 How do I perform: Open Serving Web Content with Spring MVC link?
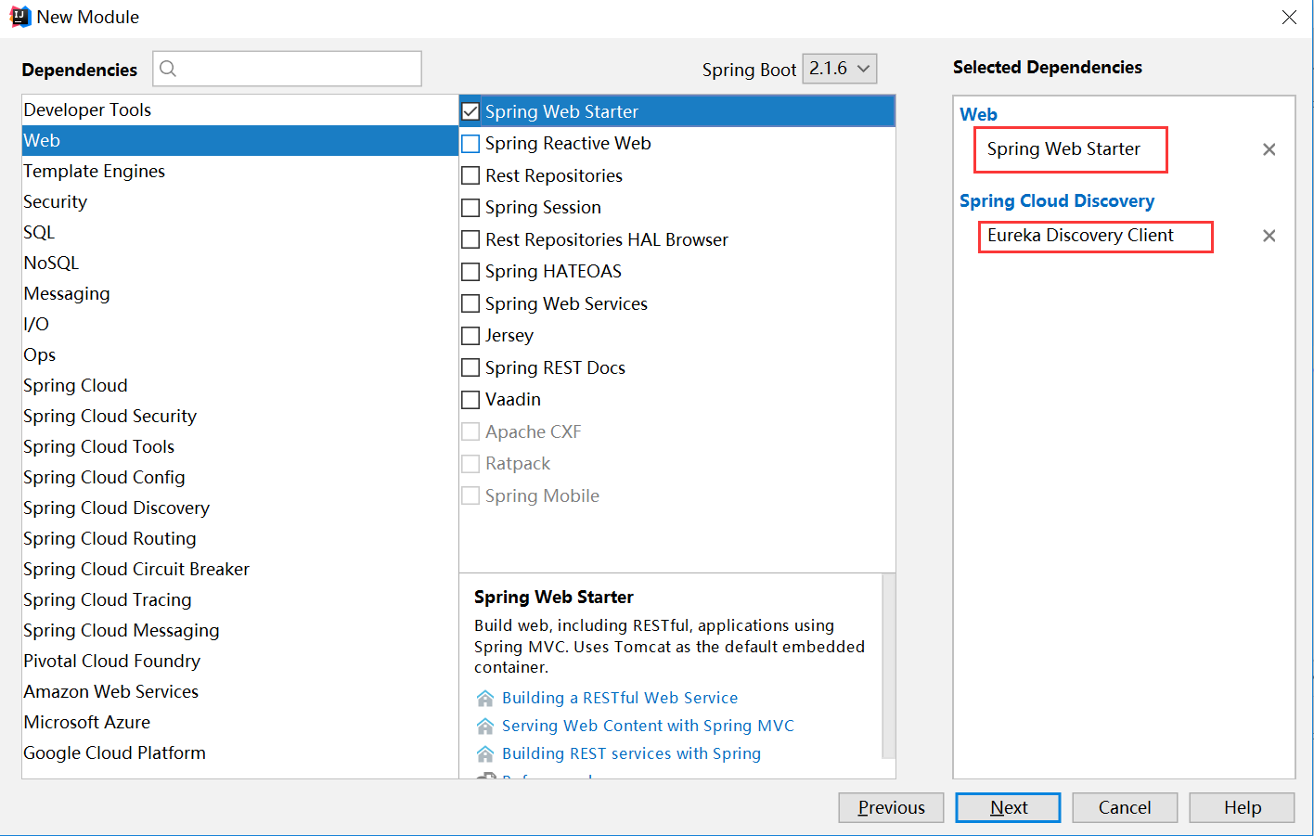(x=648, y=726)
